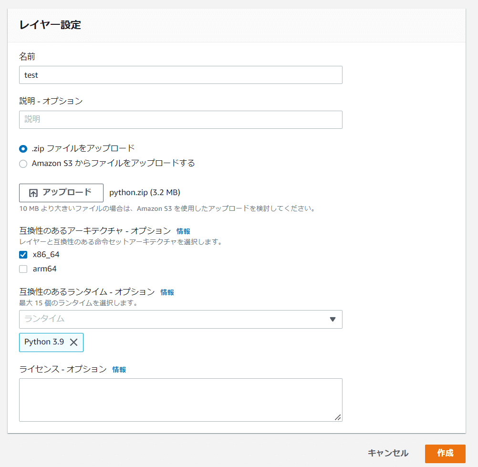Viewport: 478px width, 467px height.
Task: Select the .zip ファイルをアップロード radio button
Action: 23,149
